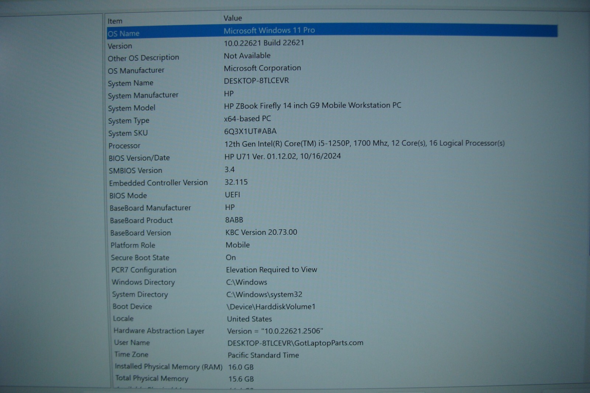The height and width of the screenshot is (393, 590).
Task: Click the C:\Windows\system32 value
Action: coord(264,295)
